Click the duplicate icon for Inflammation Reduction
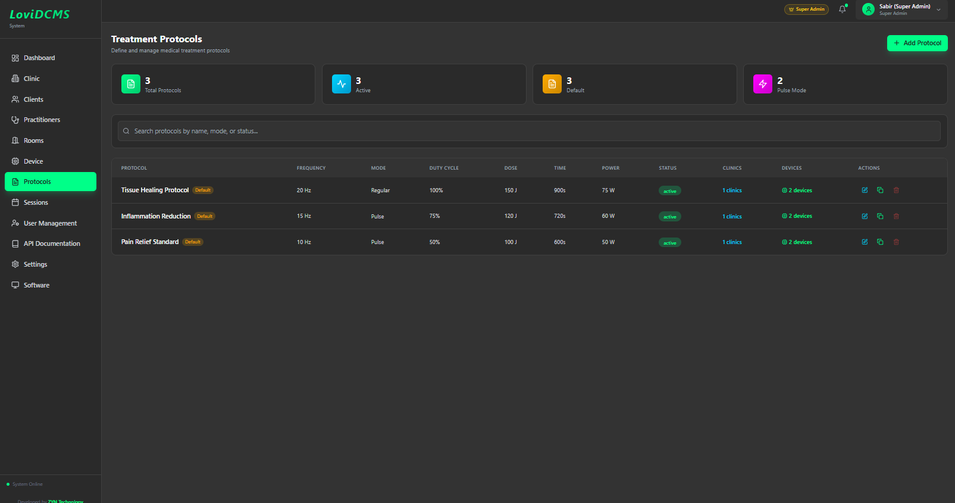 pyautogui.click(x=880, y=217)
